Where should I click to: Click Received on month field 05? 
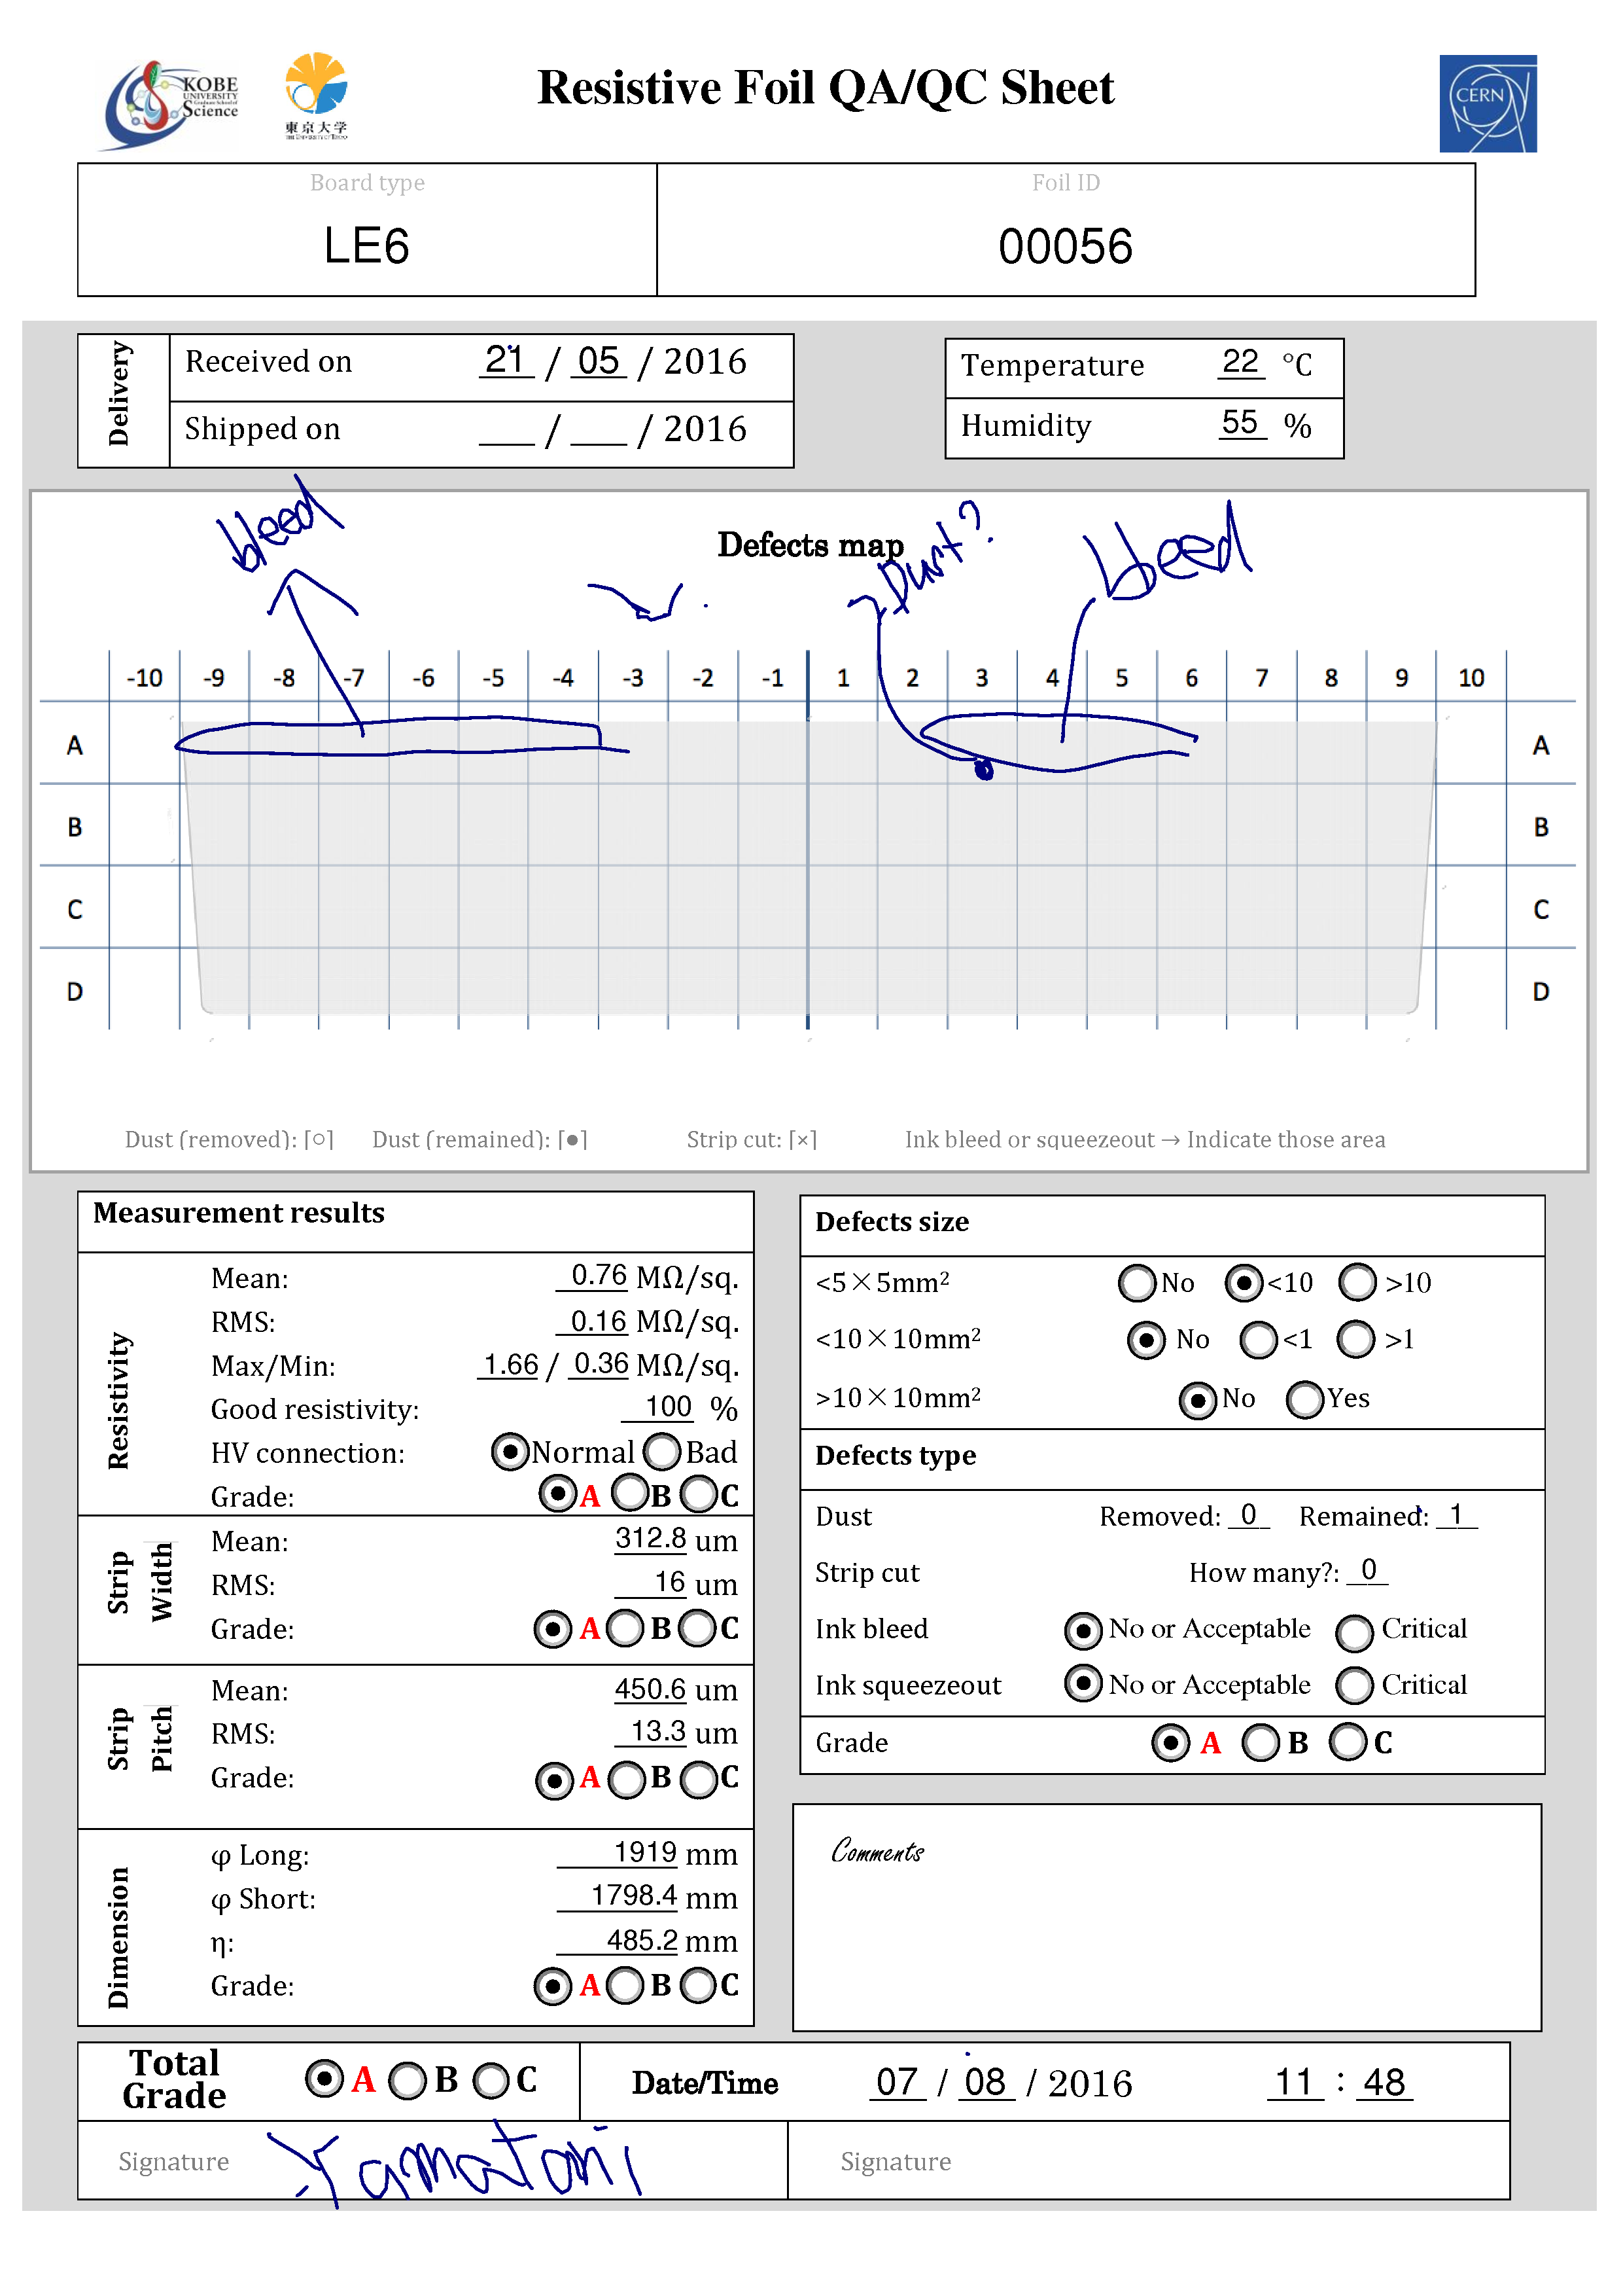pyautogui.click(x=599, y=360)
